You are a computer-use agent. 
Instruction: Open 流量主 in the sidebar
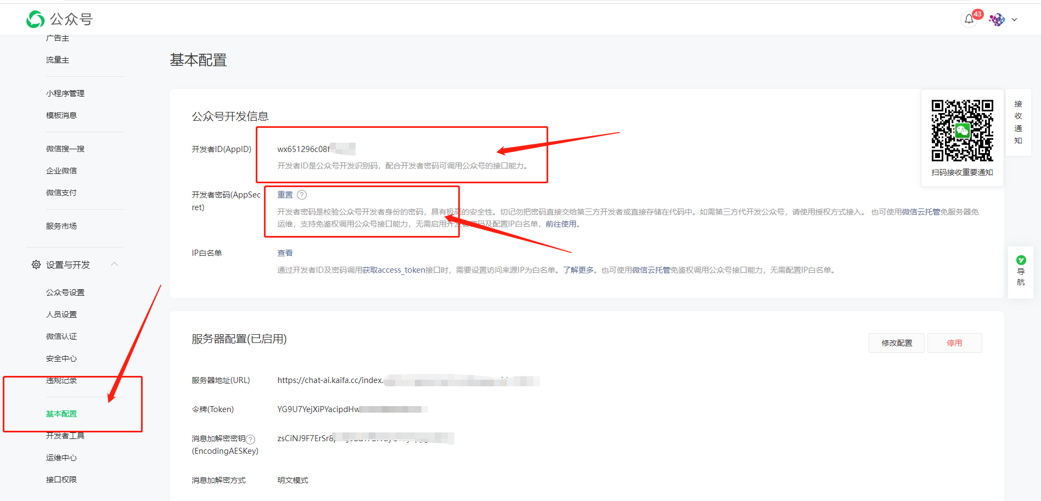pos(58,60)
